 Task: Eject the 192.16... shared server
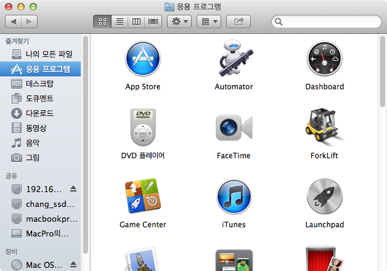(73, 189)
